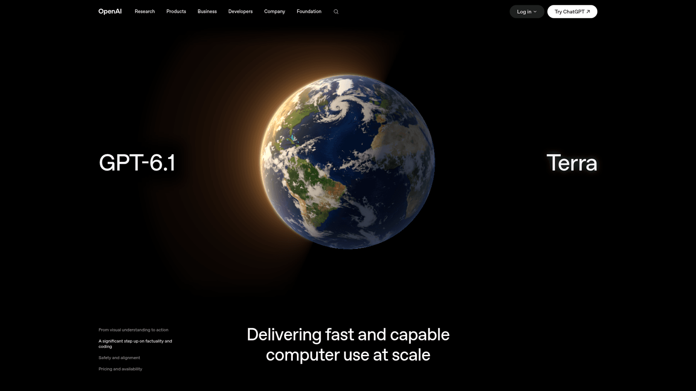Image resolution: width=696 pixels, height=391 pixels.
Task: Open the search magnifier icon
Action: 336,12
